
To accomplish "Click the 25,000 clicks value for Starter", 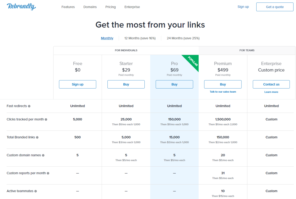I will [126, 119].
